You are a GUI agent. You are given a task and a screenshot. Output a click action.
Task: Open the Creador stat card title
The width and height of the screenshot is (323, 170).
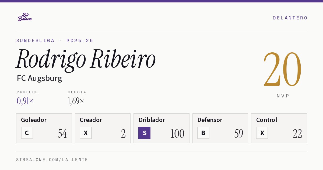coord(91,120)
